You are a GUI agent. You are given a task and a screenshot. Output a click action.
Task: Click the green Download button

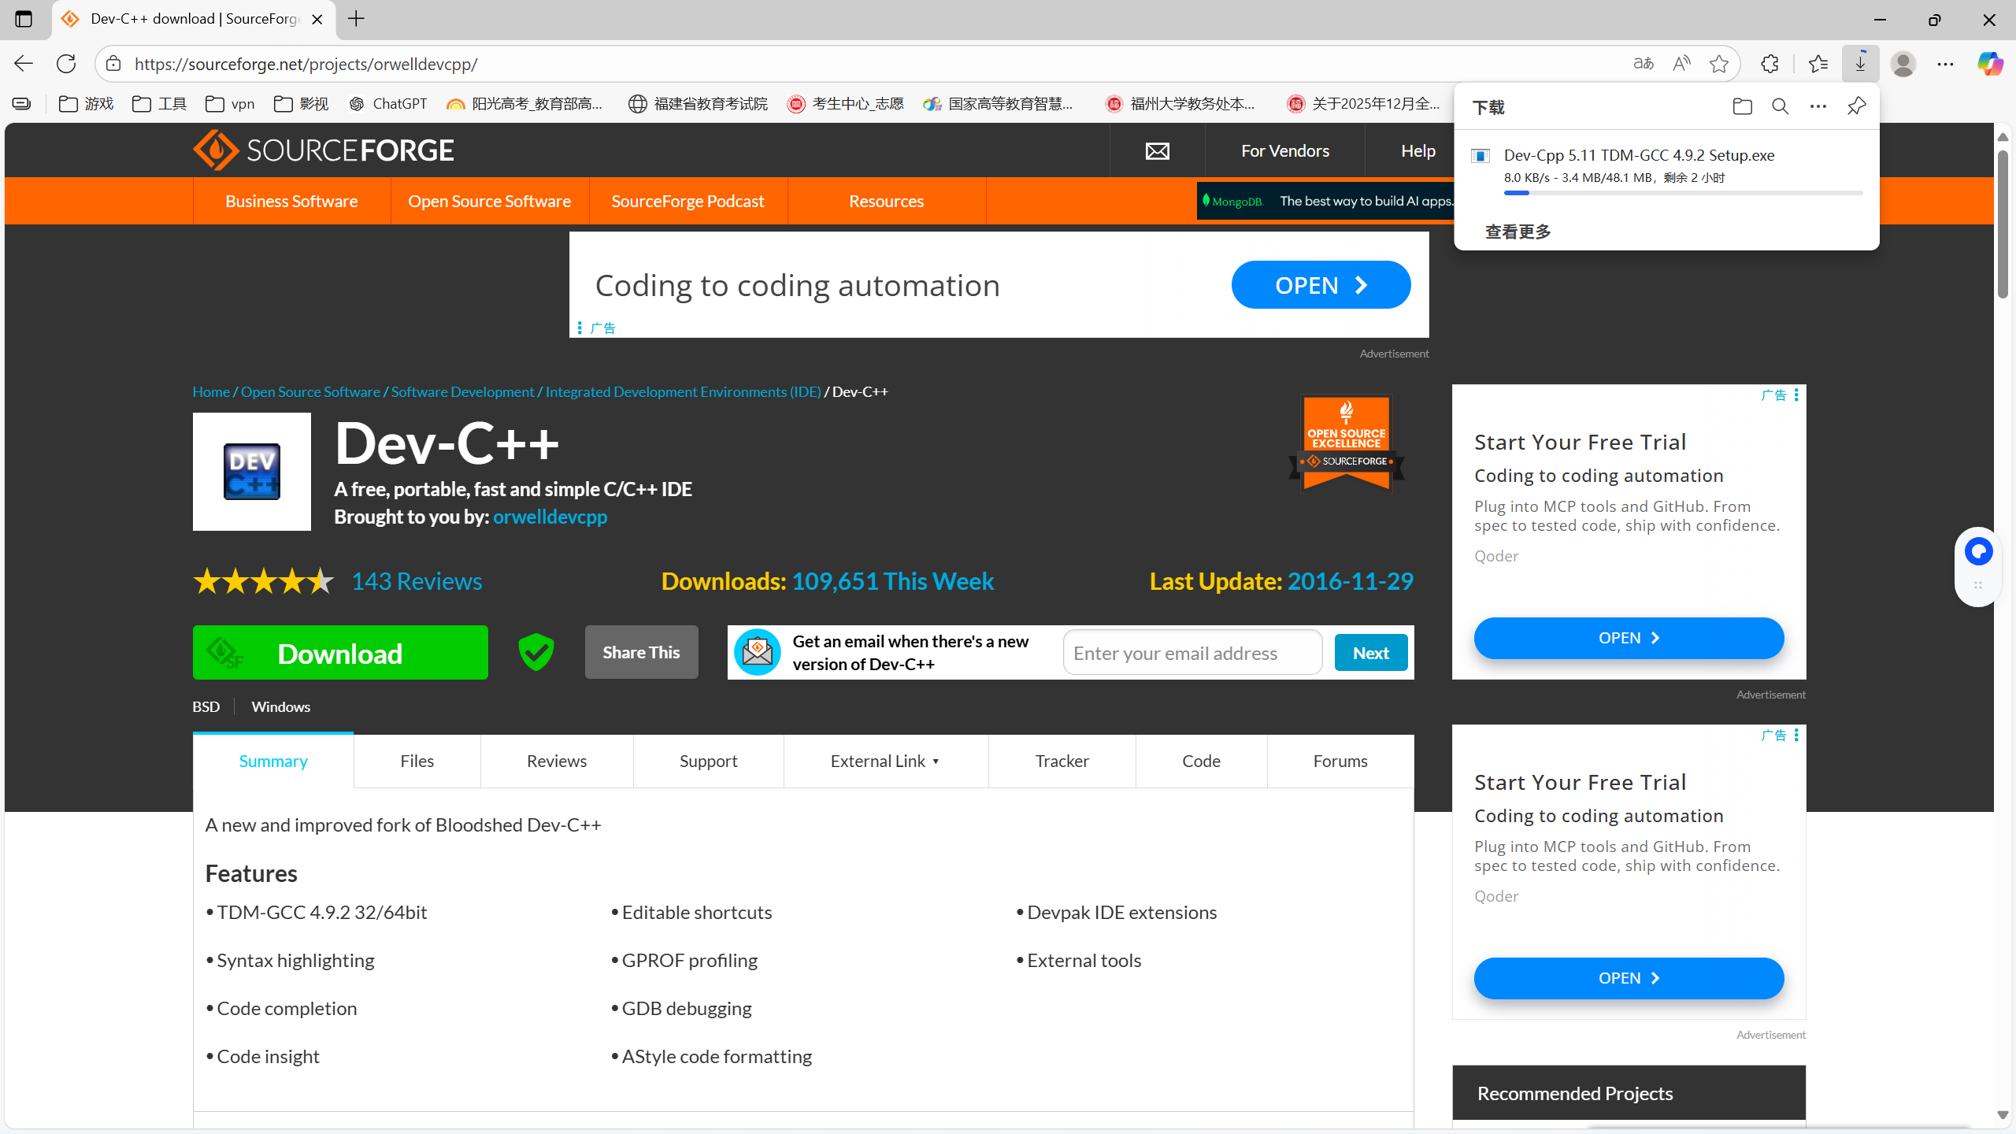click(x=340, y=653)
